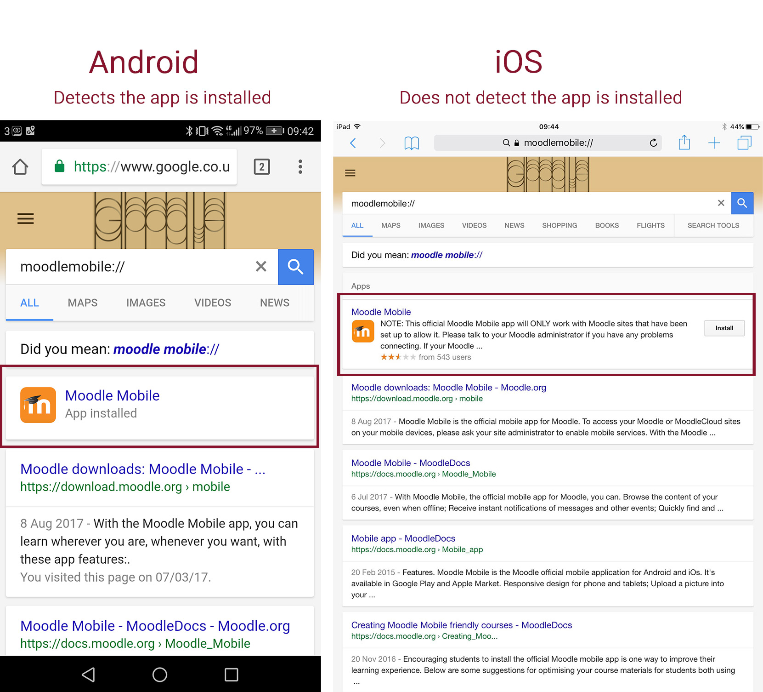Tap the Android back navigation button

click(x=88, y=675)
